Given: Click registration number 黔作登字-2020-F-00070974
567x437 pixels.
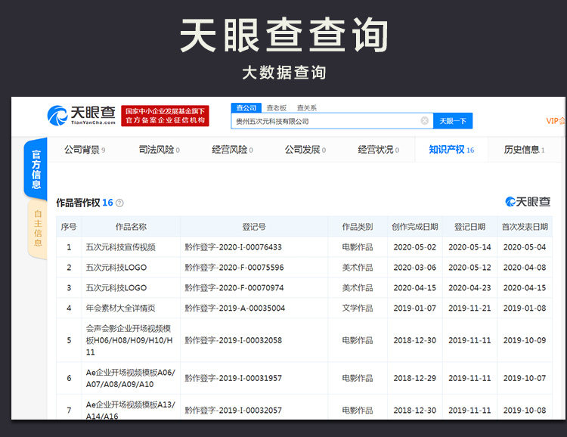Looking at the screenshot, I should 234,287.
